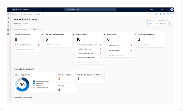Open the settings gear icon
This screenshot has height=111, width=183.
162,10
